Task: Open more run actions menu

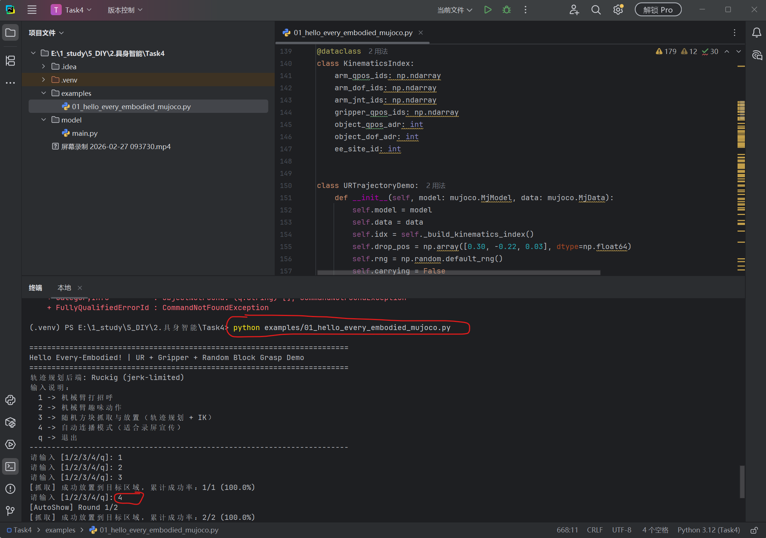Action: pyautogui.click(x=525, y=10)
